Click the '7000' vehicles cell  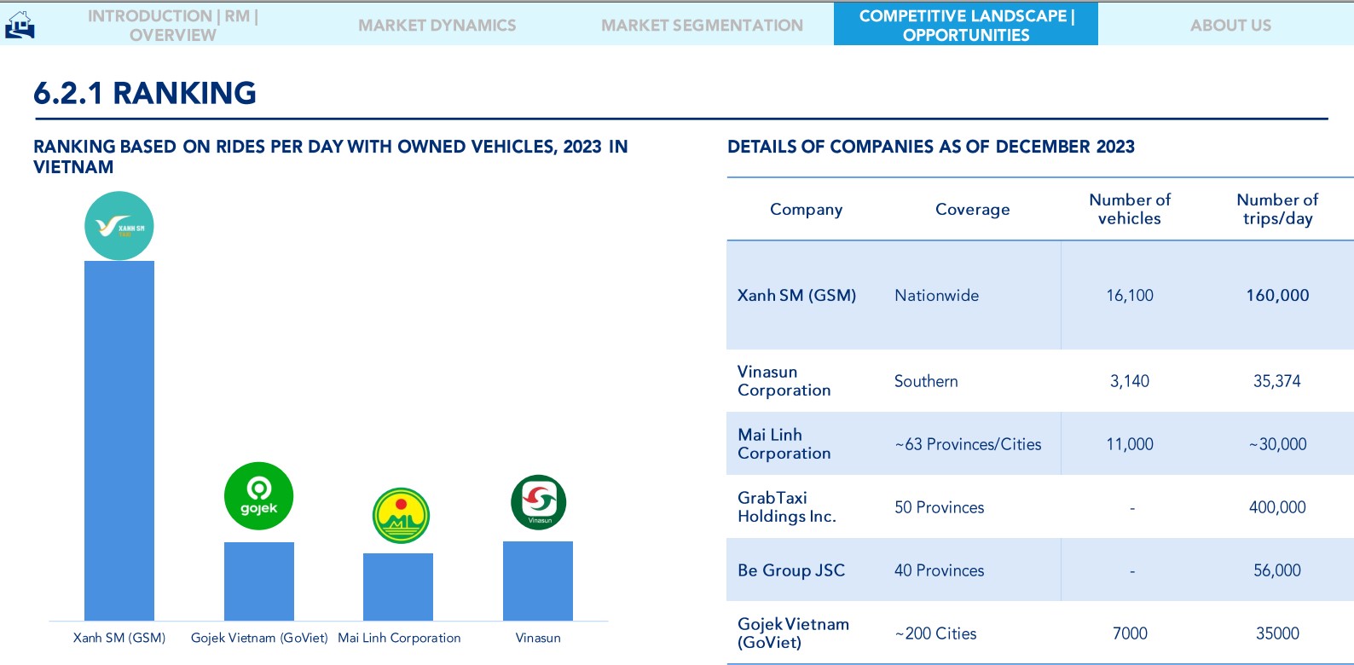pos(1130,633)
